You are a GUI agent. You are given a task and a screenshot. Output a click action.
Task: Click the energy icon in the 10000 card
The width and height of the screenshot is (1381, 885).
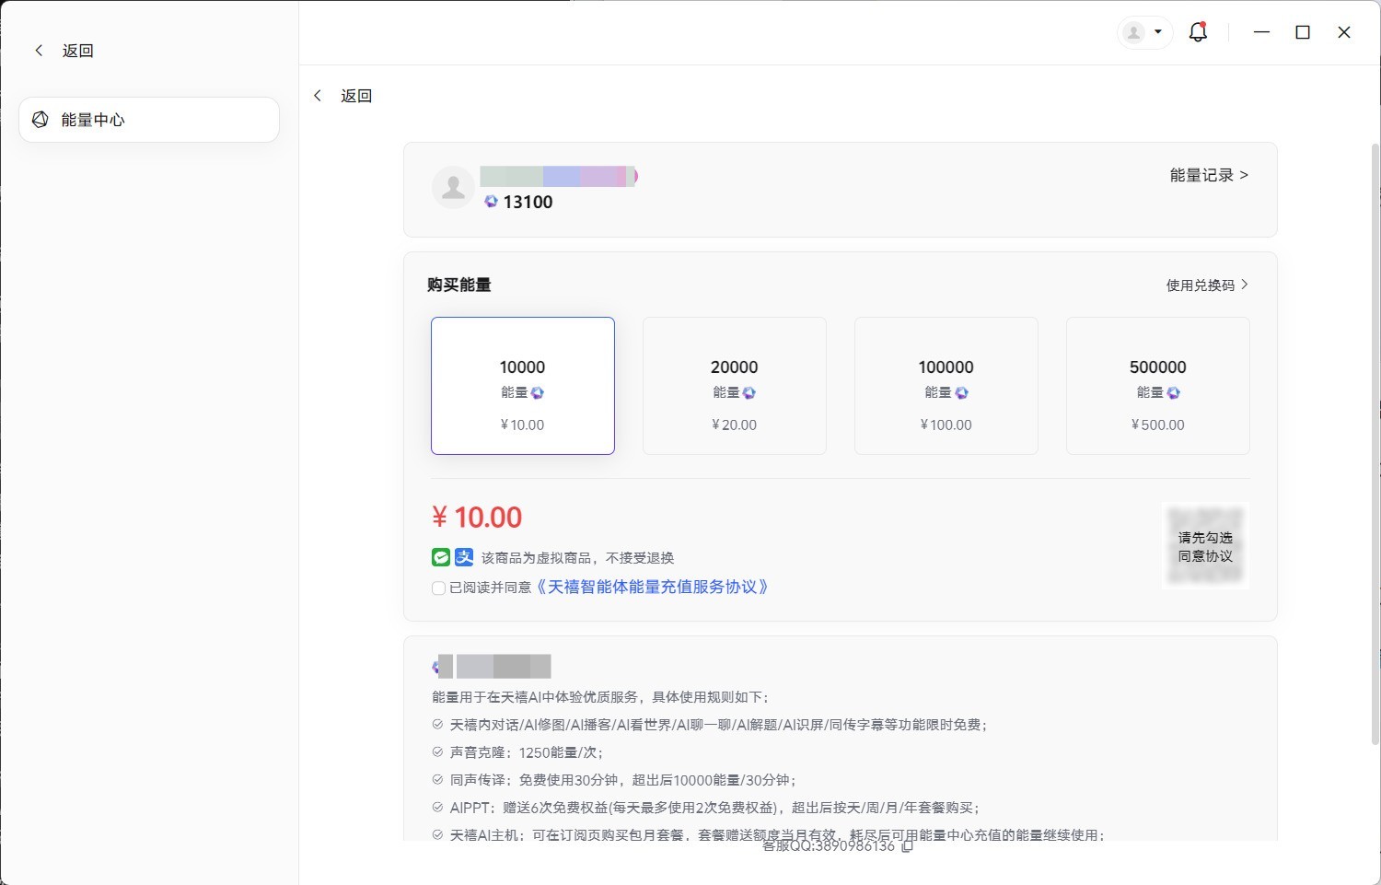tap(538, 393)
